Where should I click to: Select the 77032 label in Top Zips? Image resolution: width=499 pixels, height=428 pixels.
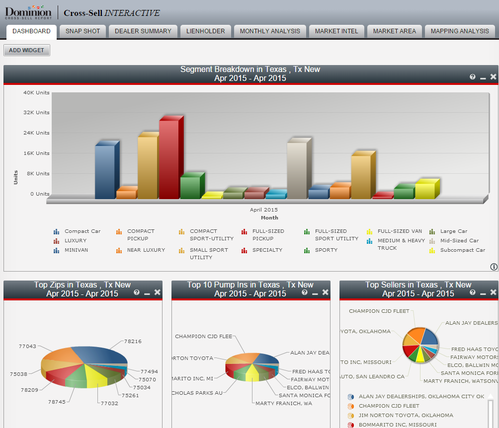pyautogui.click(x=109, y=404)
